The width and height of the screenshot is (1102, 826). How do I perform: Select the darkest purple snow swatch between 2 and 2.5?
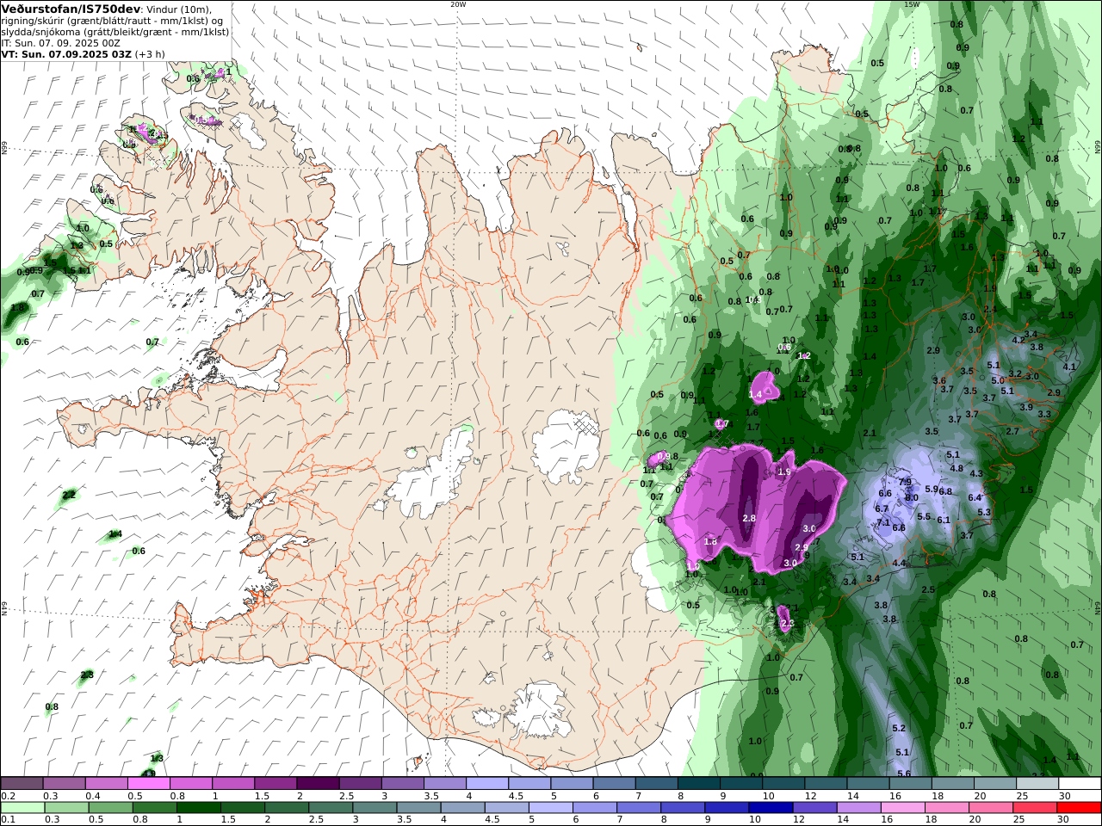click(318, 784)
